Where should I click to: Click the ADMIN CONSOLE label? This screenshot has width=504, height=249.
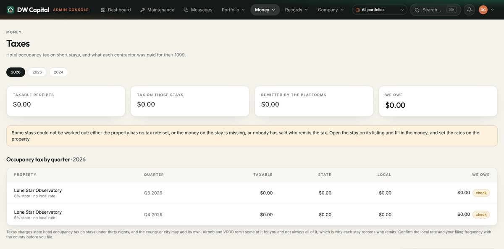(x=71, y=10)
